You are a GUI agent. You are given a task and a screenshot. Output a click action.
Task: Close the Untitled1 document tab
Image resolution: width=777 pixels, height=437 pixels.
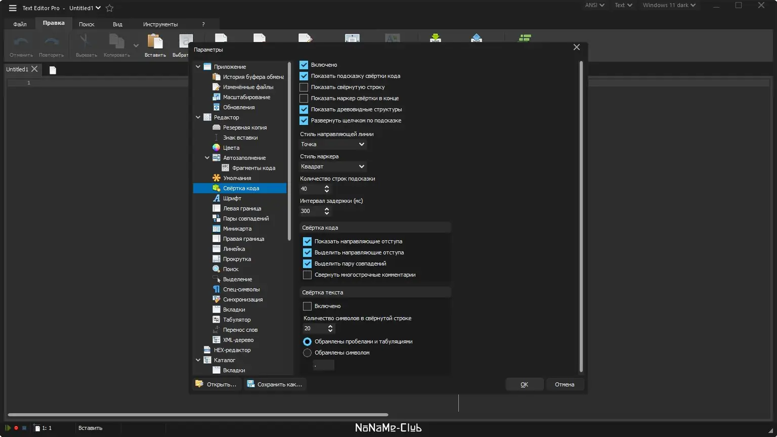pos(34,69)
